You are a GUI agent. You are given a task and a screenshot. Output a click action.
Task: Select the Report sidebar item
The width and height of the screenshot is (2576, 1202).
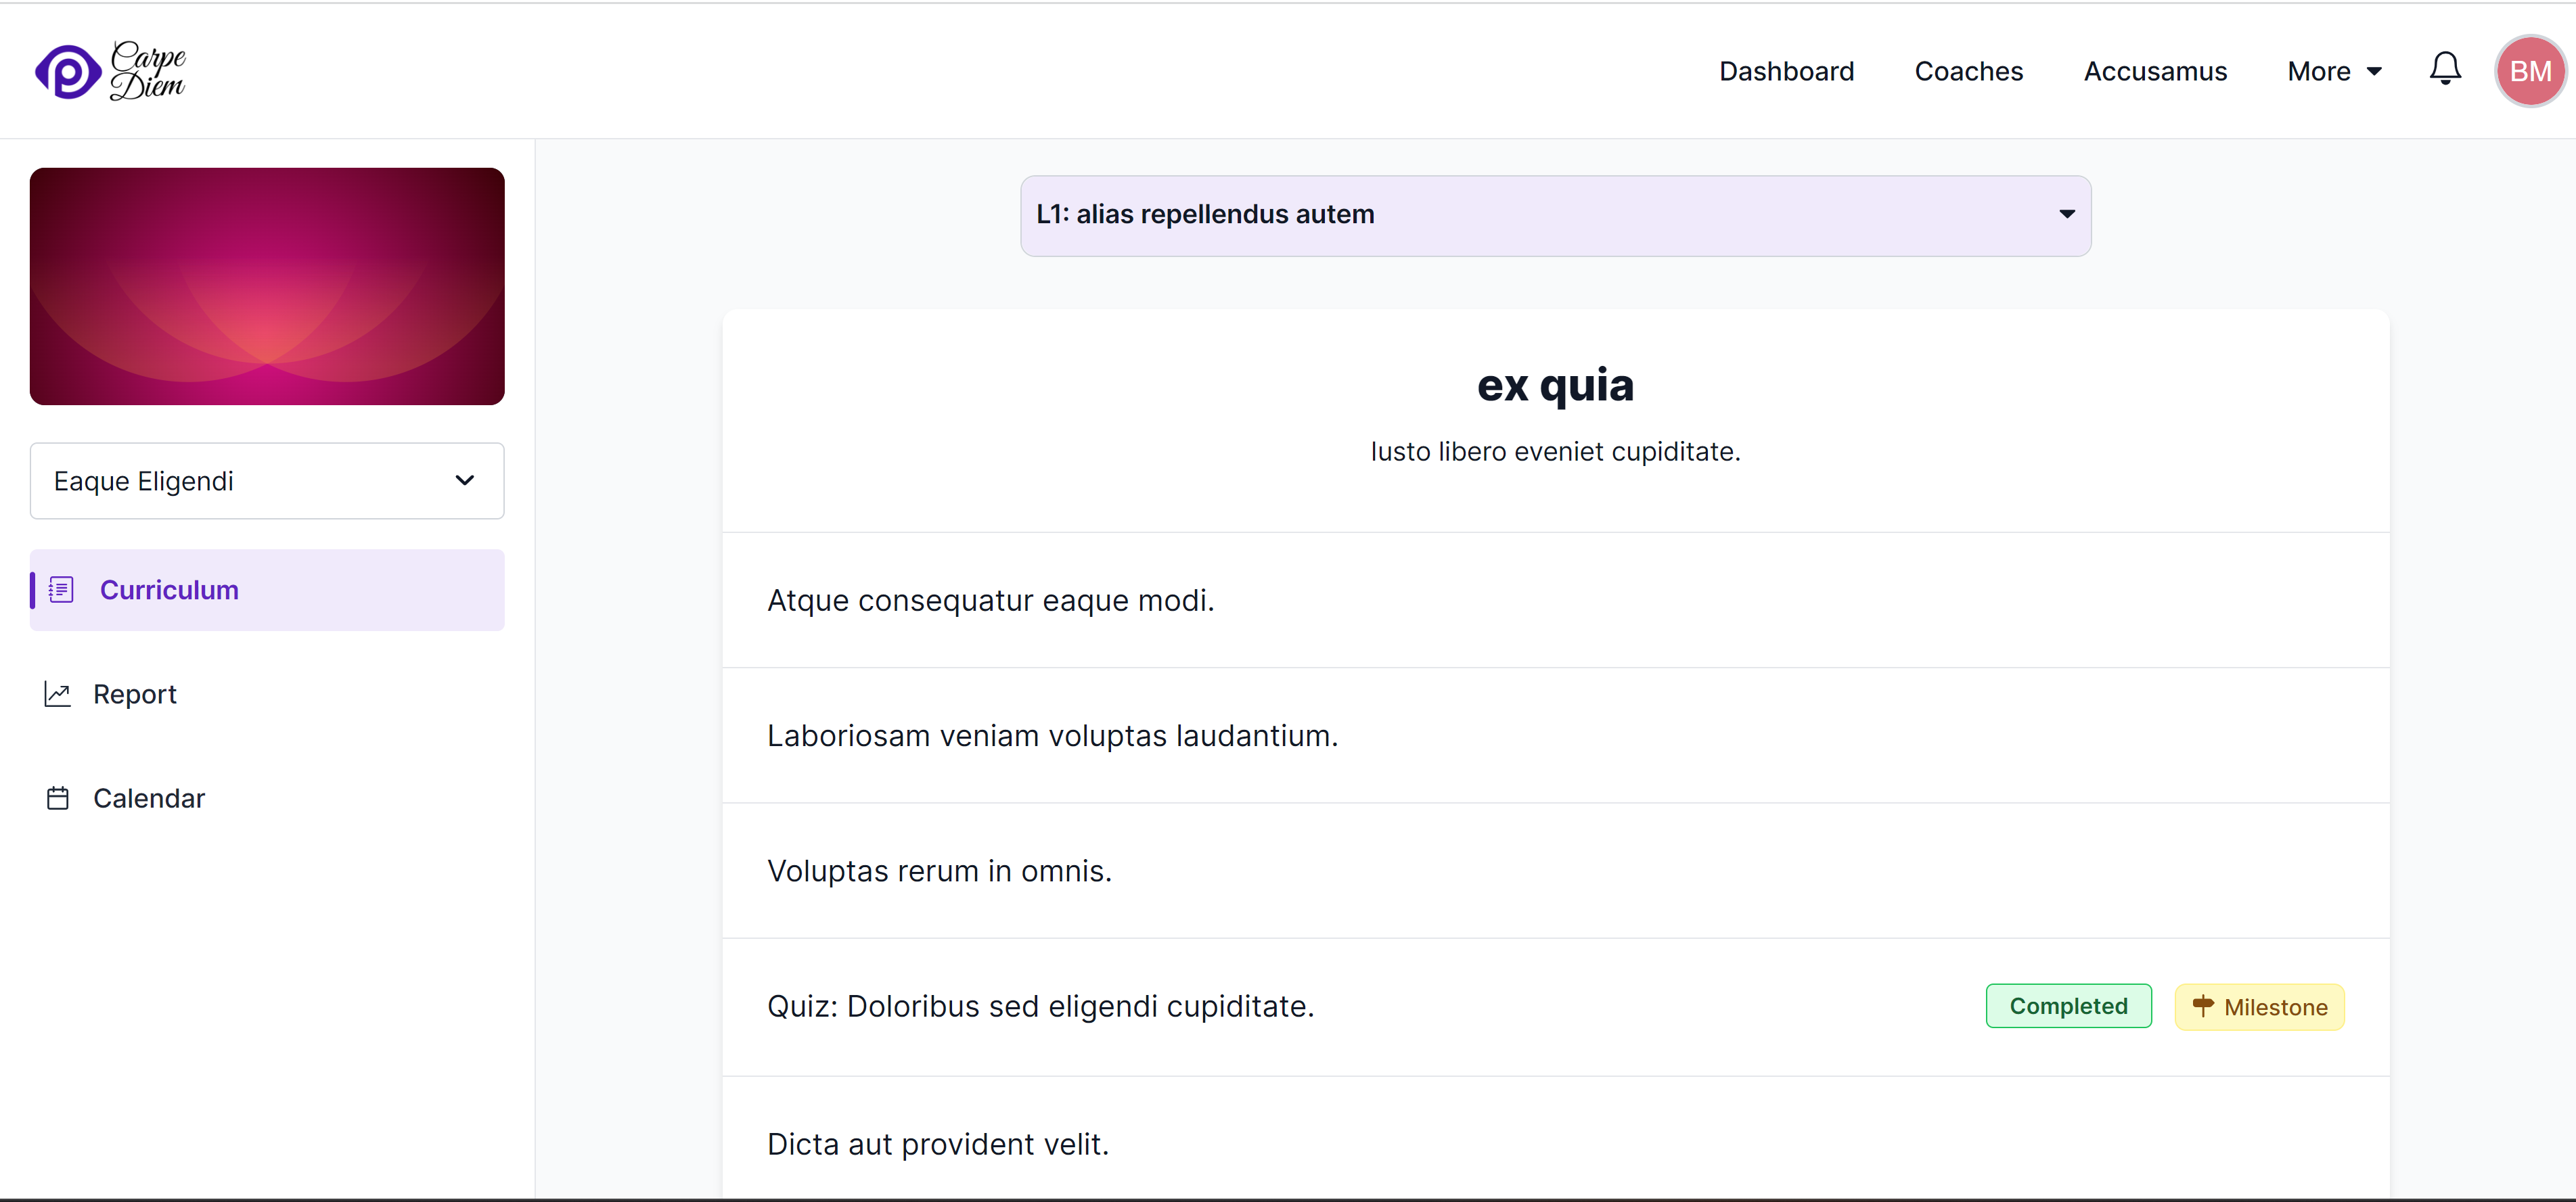point(135,694)
